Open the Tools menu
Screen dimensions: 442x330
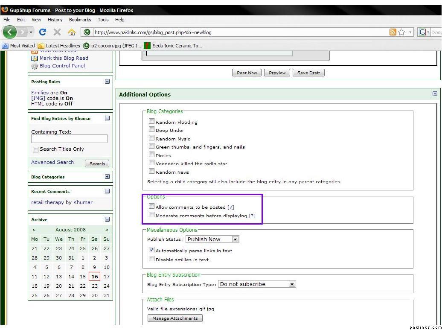[x=103, y=20]
